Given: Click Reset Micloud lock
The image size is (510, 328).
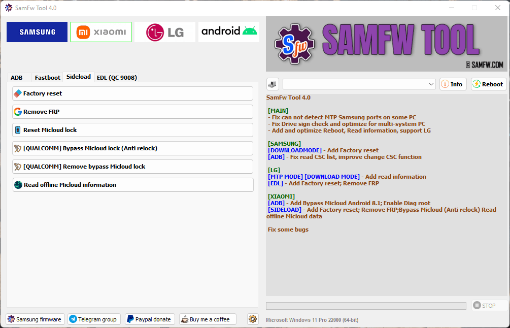Looking at the screenshot, I should [133, 130].
